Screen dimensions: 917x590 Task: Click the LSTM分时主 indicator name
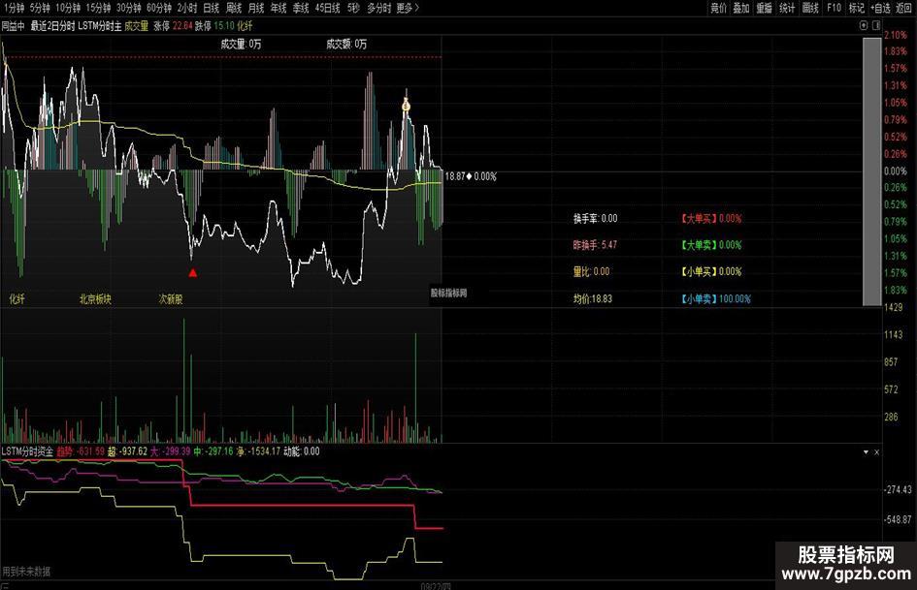pyautogui.click(x=100, y=26)
